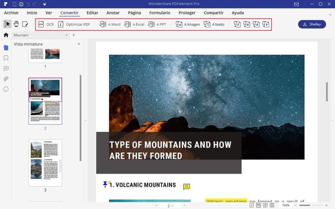Run OCR on the document
This screenshot has height=209, width=335.
(46, 25)
